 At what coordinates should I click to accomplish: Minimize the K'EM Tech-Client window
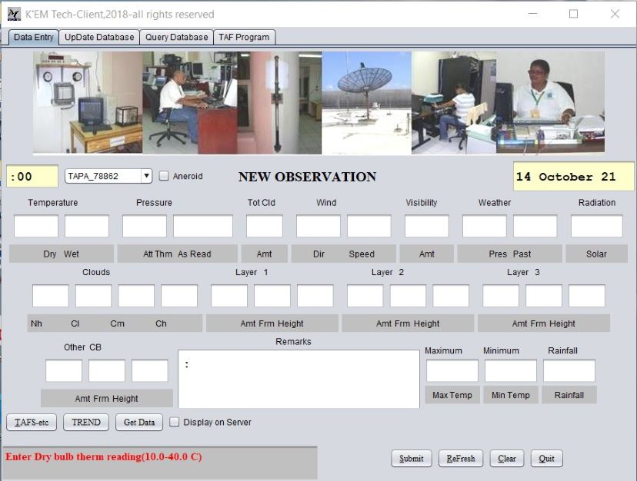532,14
